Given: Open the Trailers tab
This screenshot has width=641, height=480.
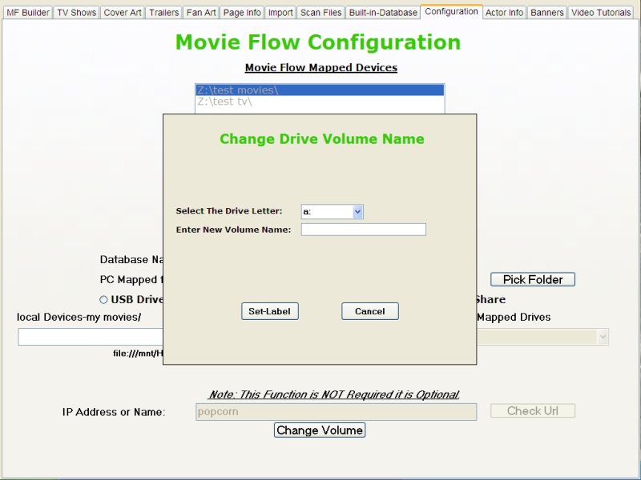Looking at the screenshot, I should tap(163, 12).
